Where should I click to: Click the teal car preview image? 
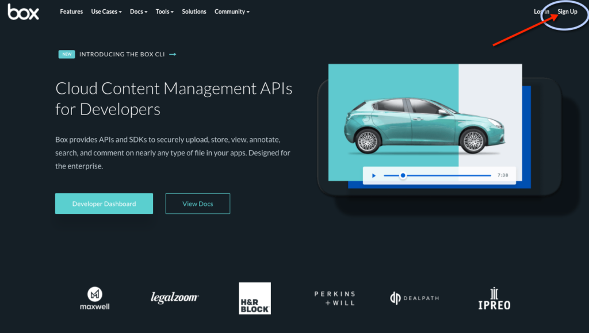pyautogui.click(x=425, y=126)
